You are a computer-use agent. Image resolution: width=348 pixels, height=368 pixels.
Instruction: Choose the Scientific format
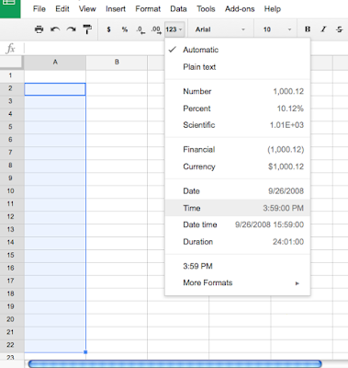click(x=237, y=125)
